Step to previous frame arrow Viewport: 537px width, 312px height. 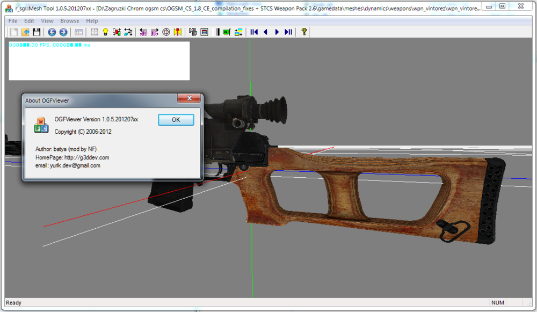click(265, 32)
